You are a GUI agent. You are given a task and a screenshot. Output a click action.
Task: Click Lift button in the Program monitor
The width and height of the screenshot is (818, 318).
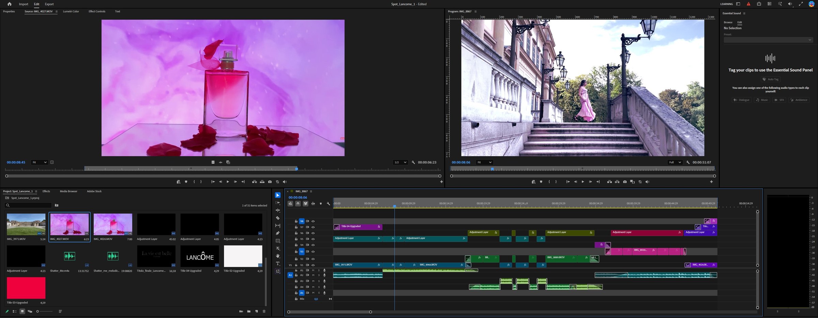[x=609, y=182]
